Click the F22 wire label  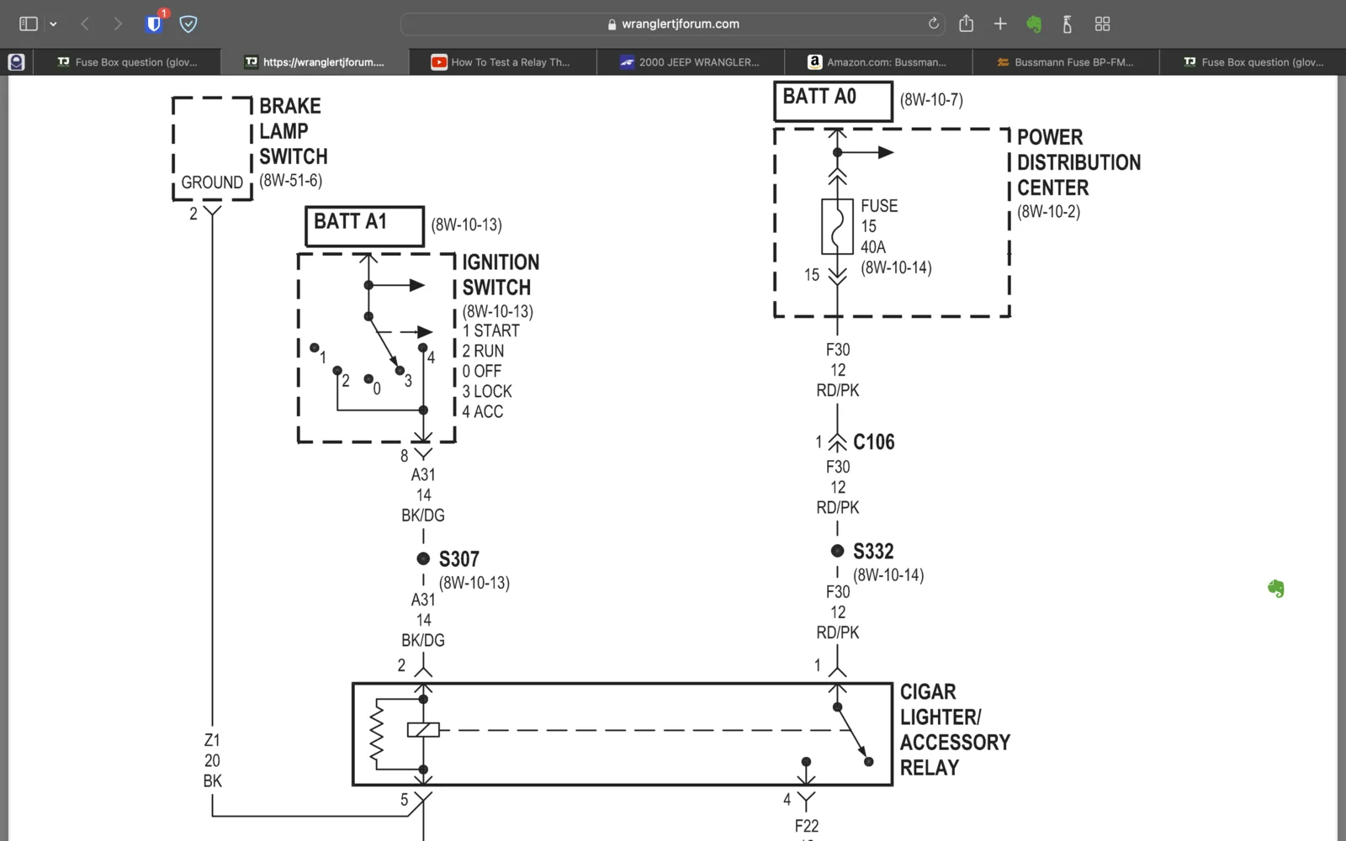click(x=806, y=826)
